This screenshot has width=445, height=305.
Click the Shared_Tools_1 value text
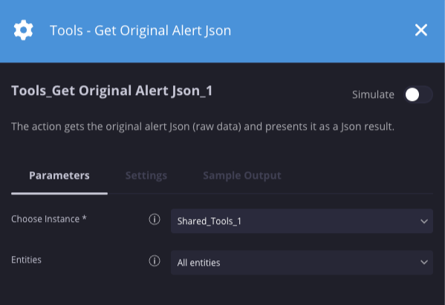[209, 221]
